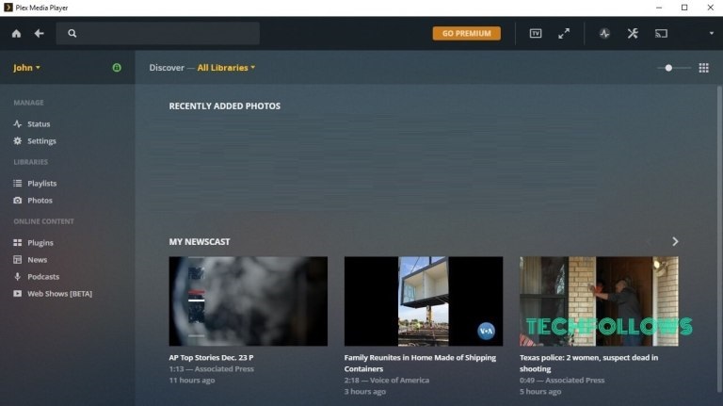Open AP Top Stories Dec. 23 P title
Screen dimensions: 723x406
click(x=211, y=358)
